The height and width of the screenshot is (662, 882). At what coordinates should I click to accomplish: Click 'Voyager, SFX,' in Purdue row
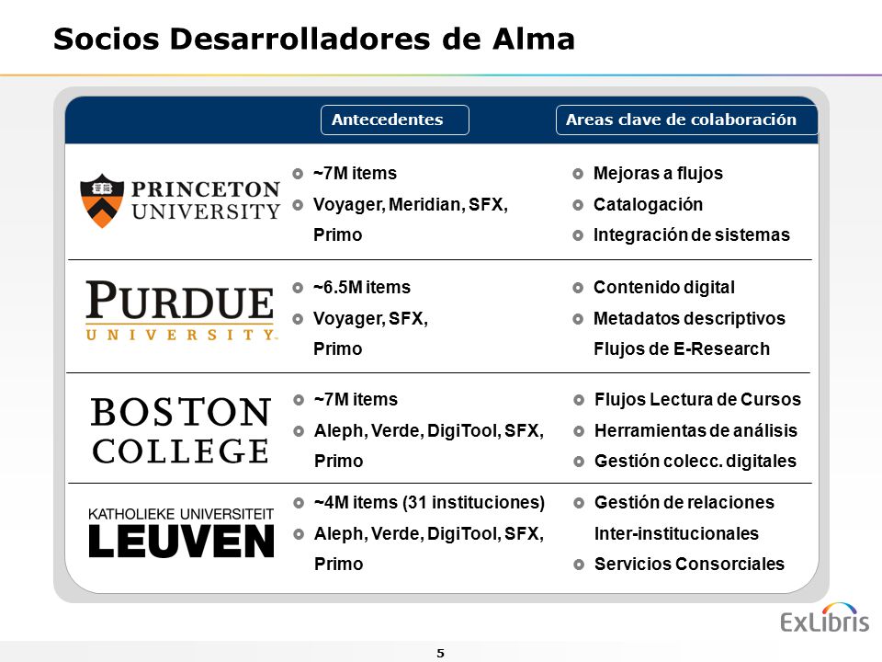tap(370, 319)
